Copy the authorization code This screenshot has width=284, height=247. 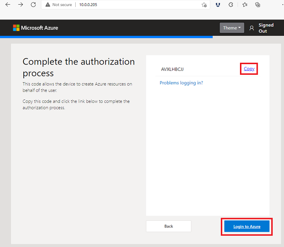249,69
